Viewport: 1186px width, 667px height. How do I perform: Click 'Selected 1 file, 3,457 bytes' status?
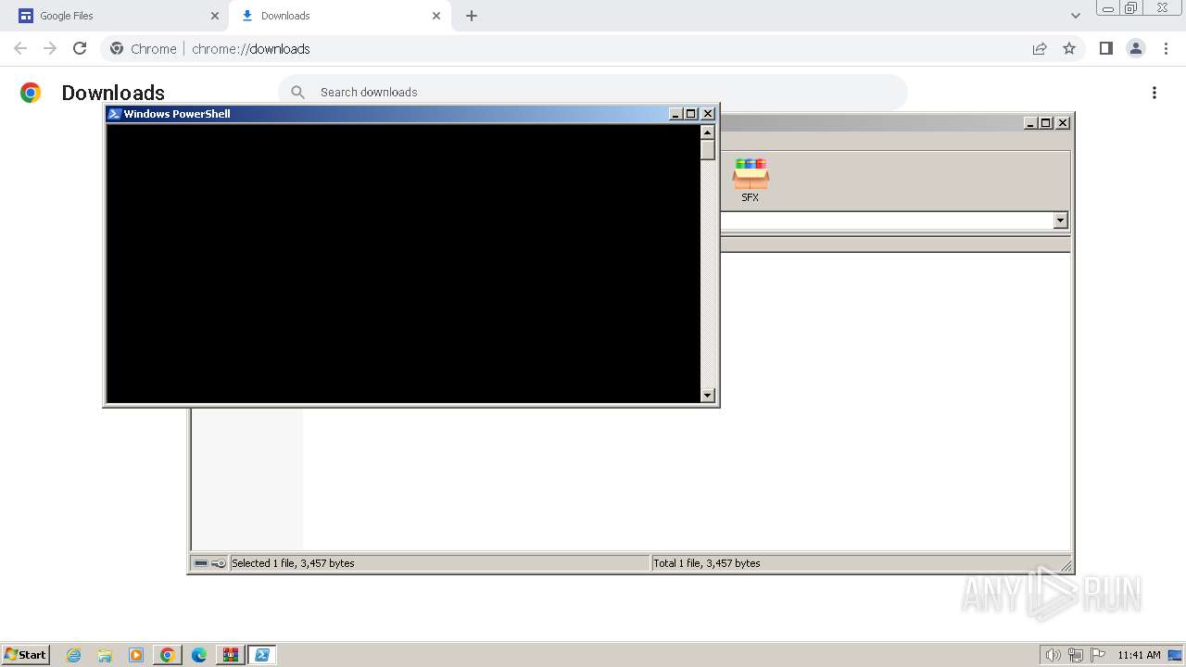point(293,563)
